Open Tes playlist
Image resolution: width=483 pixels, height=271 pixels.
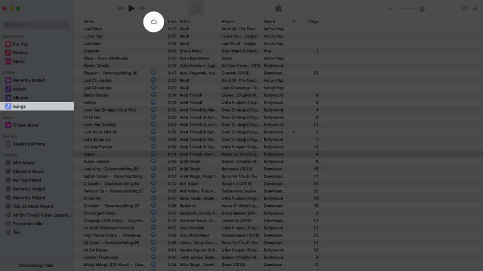[16, 232]
